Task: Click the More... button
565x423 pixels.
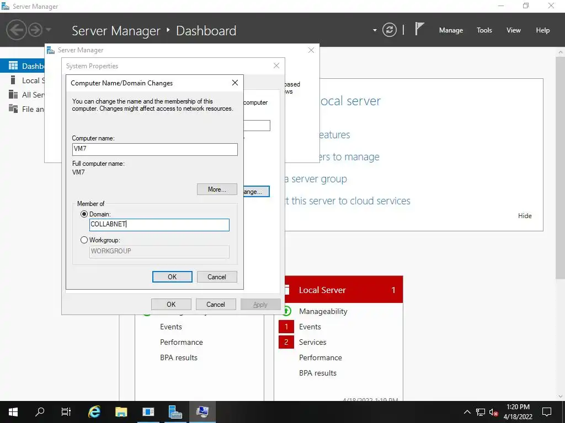Action: 217,189
